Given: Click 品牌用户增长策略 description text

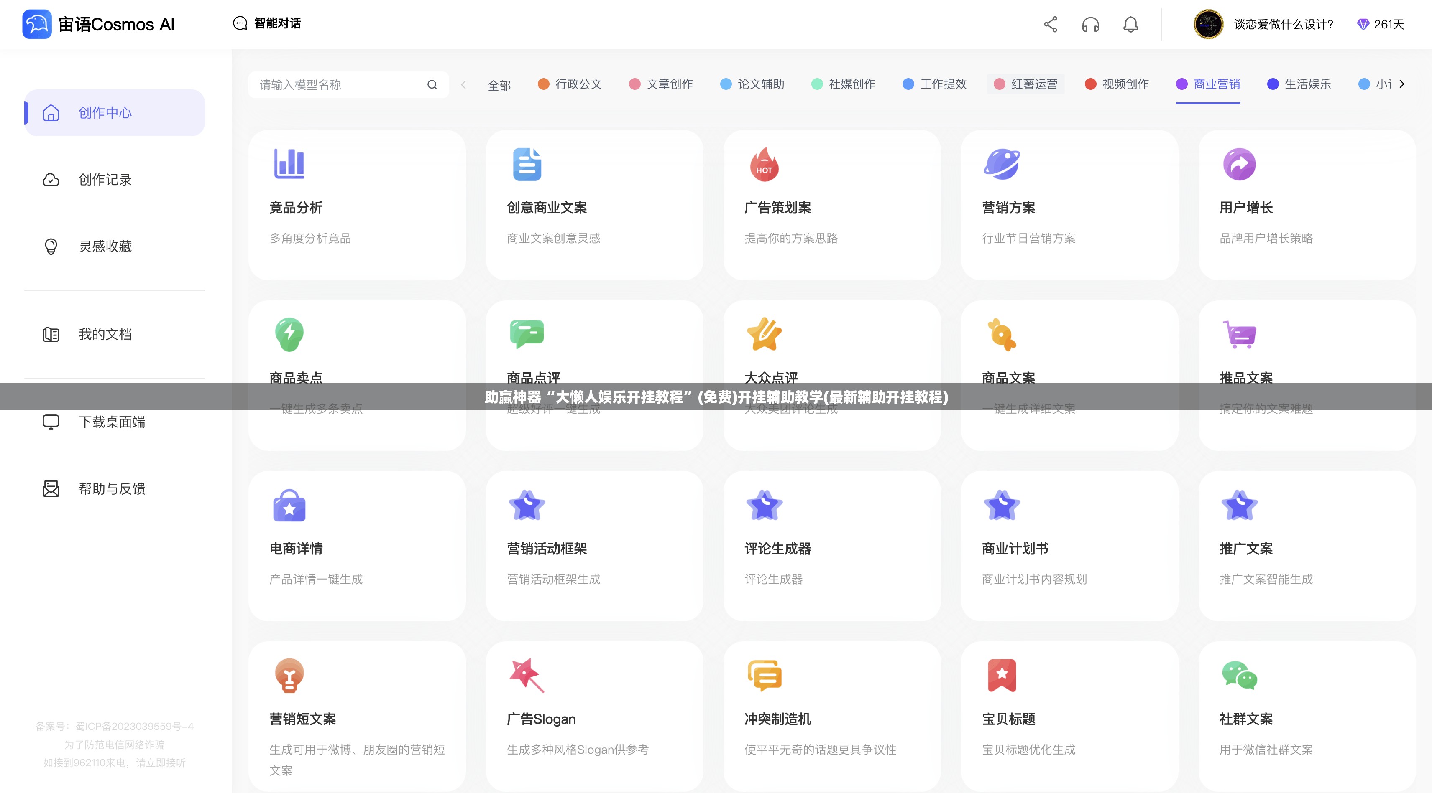Looking at the screenshot, I should point(1266,238).
